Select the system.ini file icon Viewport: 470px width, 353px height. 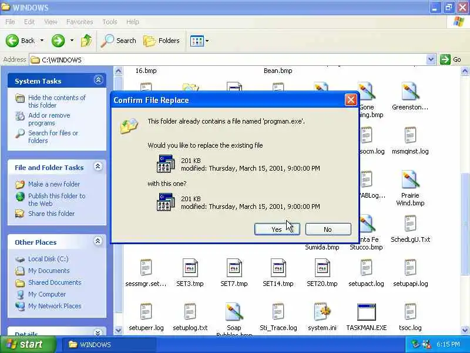coord(322,312)
